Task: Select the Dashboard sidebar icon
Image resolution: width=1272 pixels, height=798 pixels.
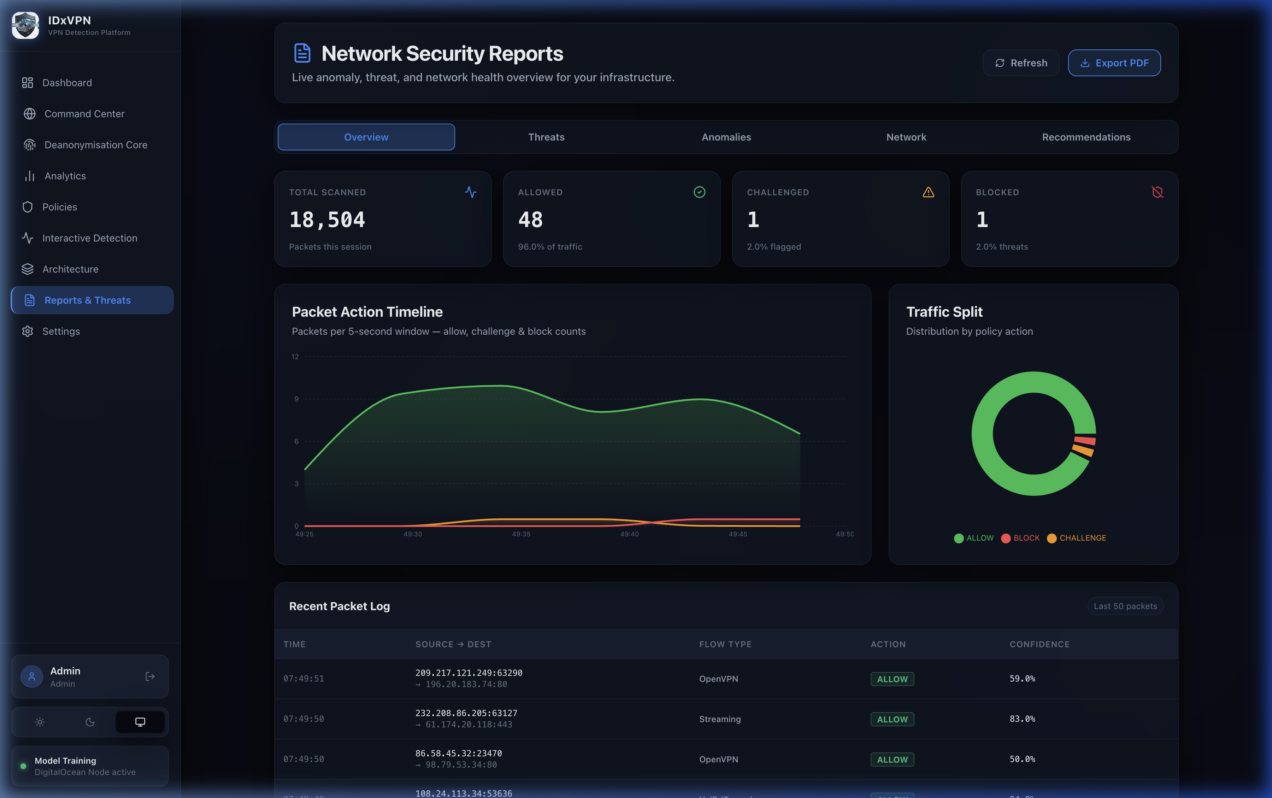Action: pos(28,82)
